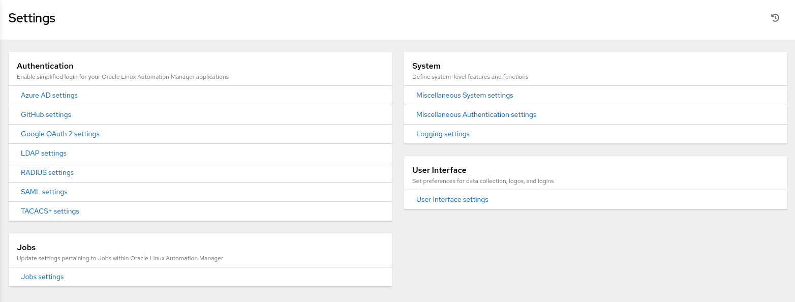
Task: Open RADIUS settings
Action: pos(47,172)
